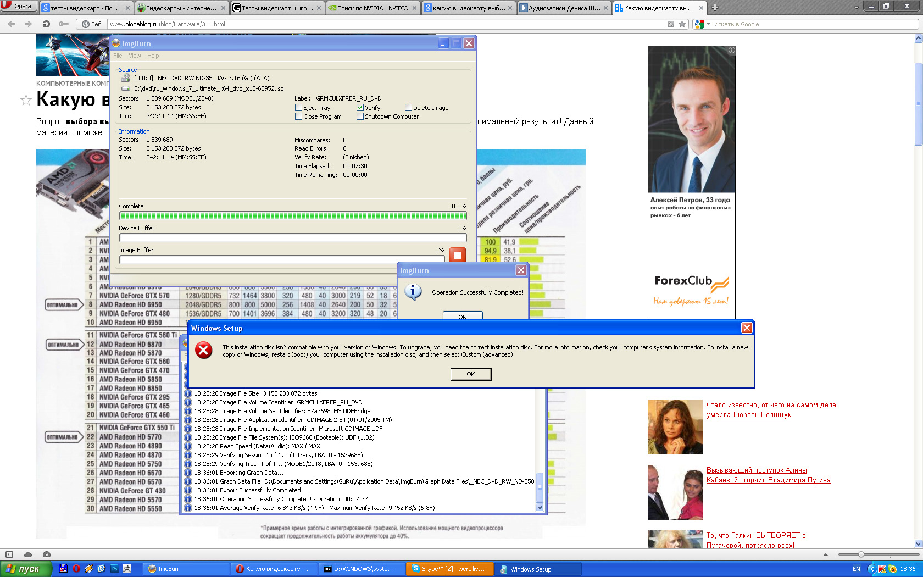Switch to Skype taskbar button

pos(451,569)
